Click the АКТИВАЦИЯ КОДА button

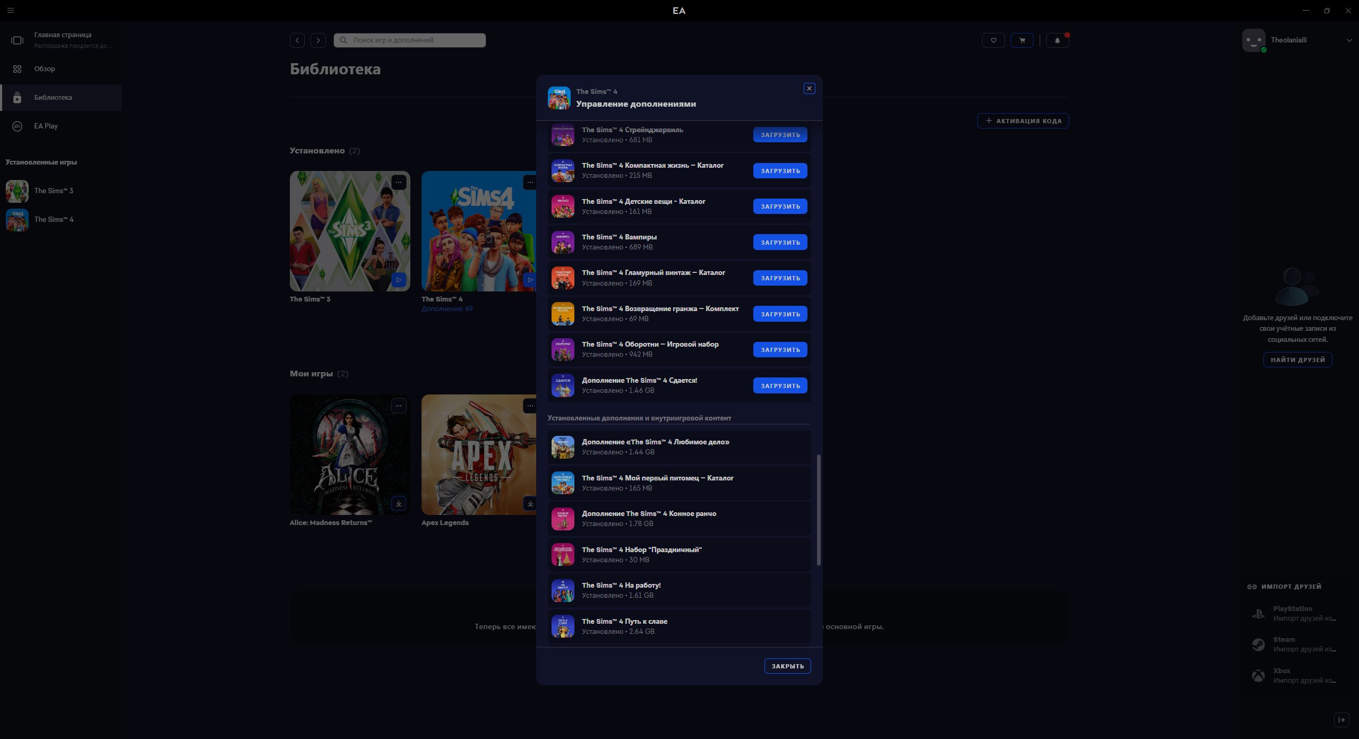click(x=1023, y=121)
